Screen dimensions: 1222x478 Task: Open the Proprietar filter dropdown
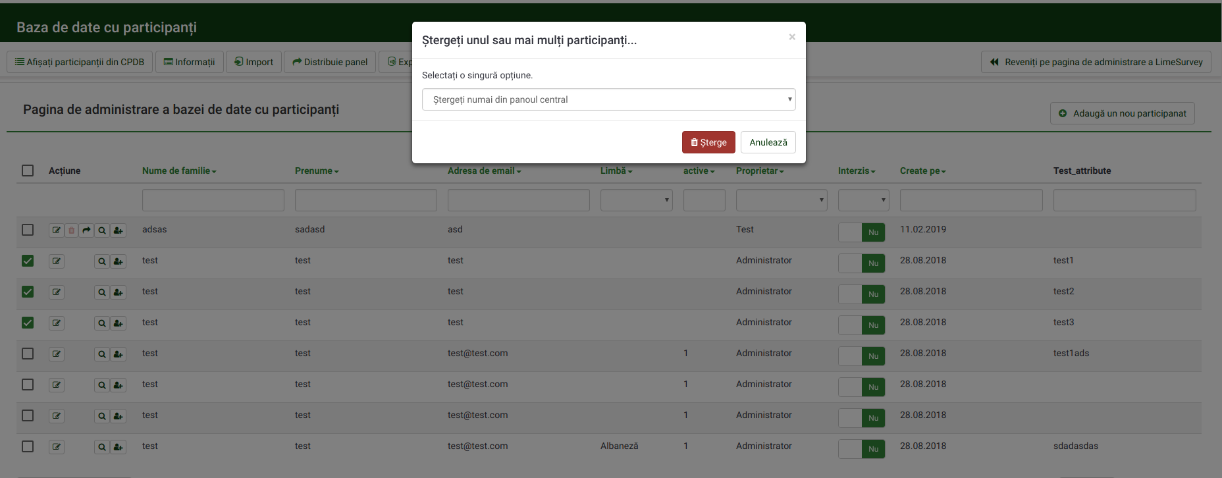pos(782,200)
